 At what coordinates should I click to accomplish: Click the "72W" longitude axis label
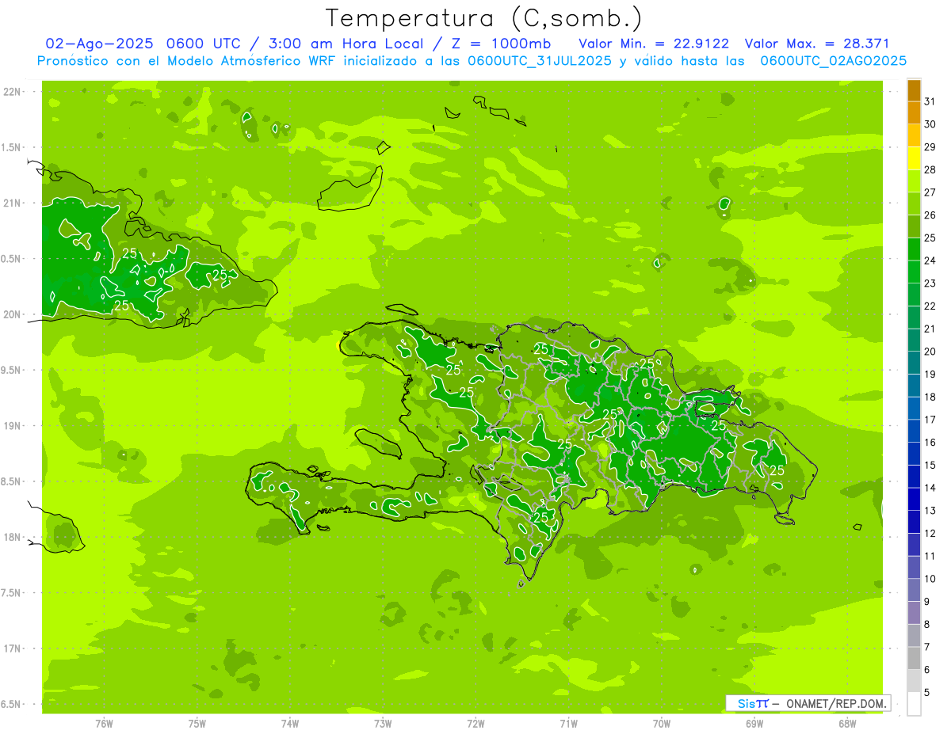pyautogui.click(x=476, y=724)
